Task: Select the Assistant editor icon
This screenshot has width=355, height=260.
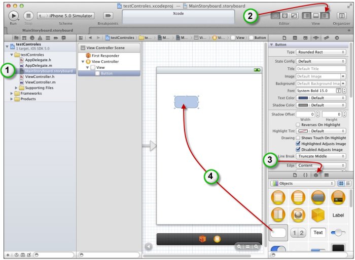Action: (x=285, y=16)
